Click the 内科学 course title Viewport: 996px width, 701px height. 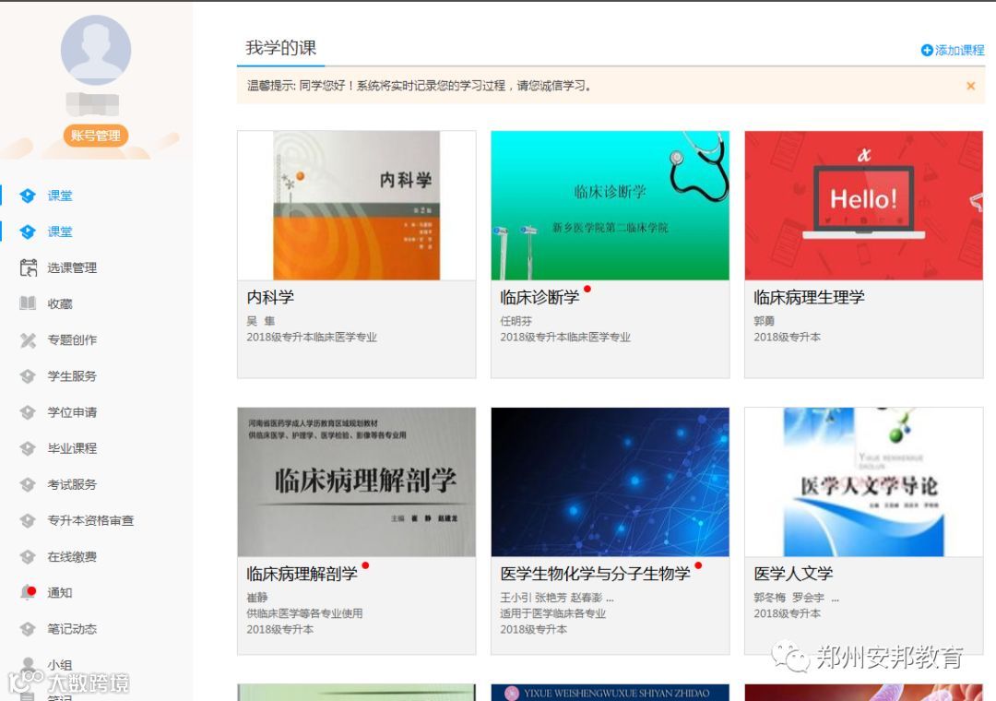(270, 297)
